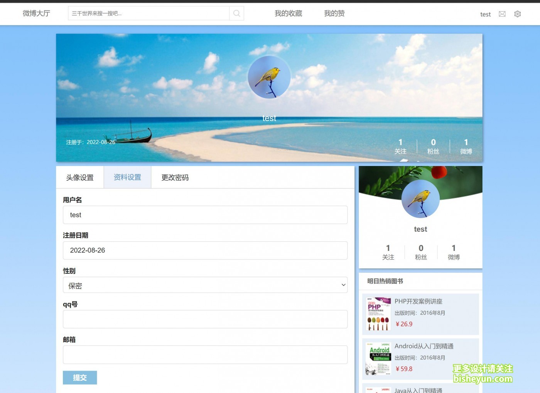Click the banner 关注 count
The width and height of the screenshot is (540, 393).
[x=400, y=147]
